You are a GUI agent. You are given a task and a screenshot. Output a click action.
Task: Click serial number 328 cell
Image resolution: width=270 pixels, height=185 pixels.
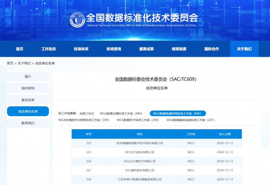point(89,179)
